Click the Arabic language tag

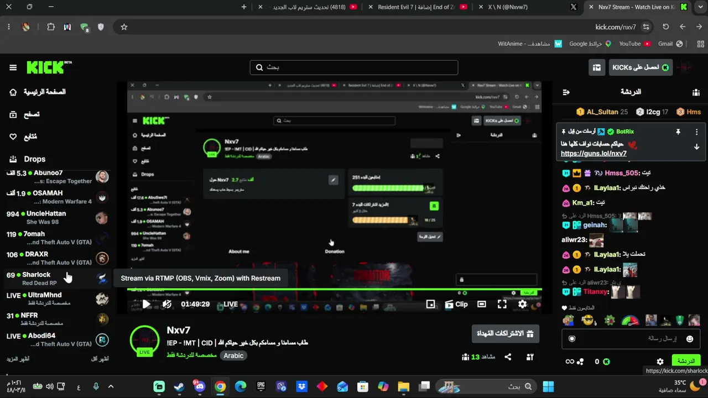233,356
